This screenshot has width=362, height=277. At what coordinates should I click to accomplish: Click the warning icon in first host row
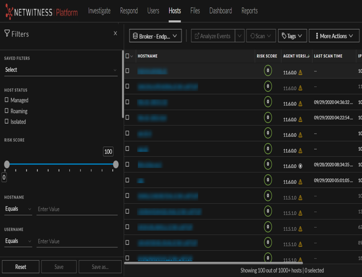tap(300, 72)
